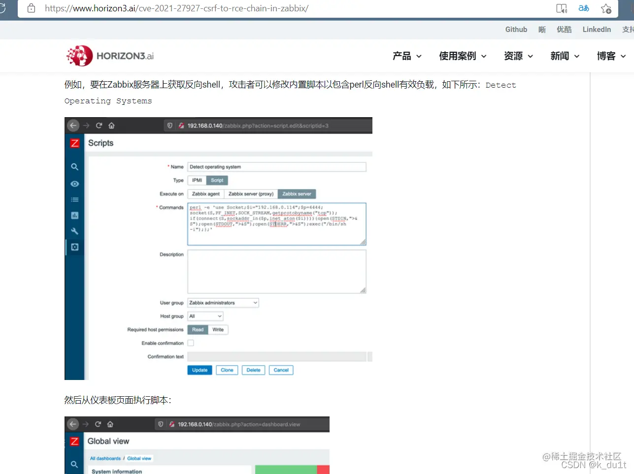
Task: Click the red Zabbix Z logo
Action: 74,143
